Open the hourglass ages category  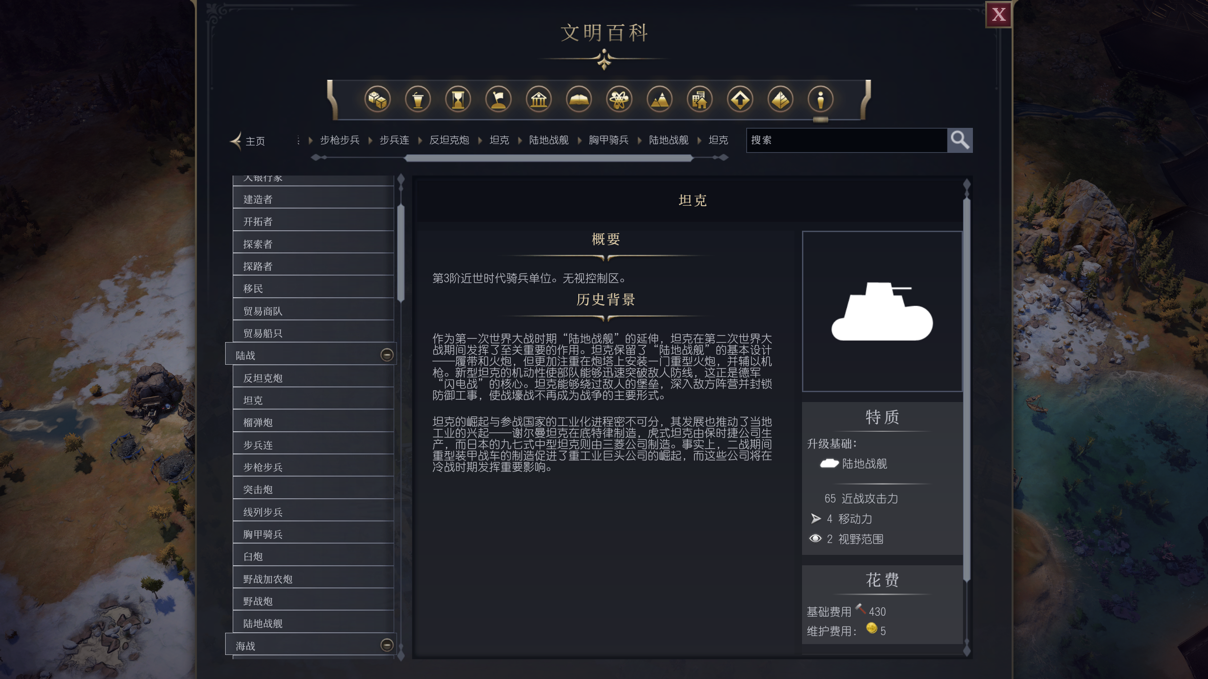click(x=458, y=100)
